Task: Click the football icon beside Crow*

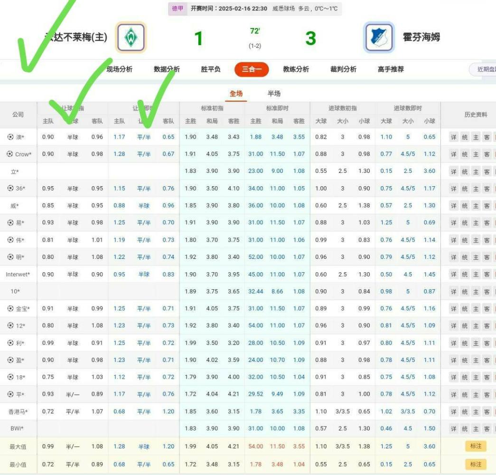Action: (10, 154)
